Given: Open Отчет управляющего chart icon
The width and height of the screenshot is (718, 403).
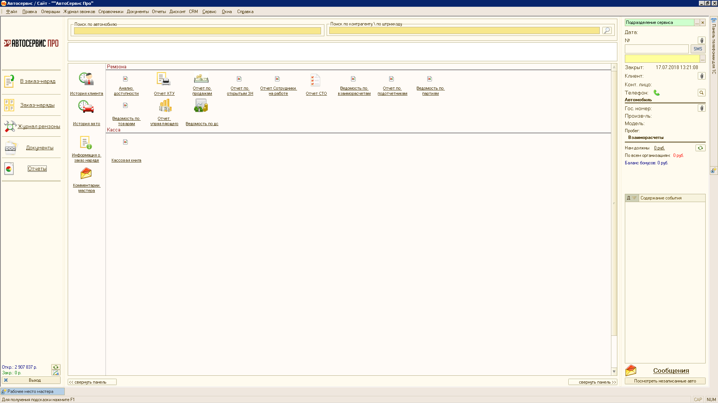Looking at the screenshot, I should click(165, 106).
